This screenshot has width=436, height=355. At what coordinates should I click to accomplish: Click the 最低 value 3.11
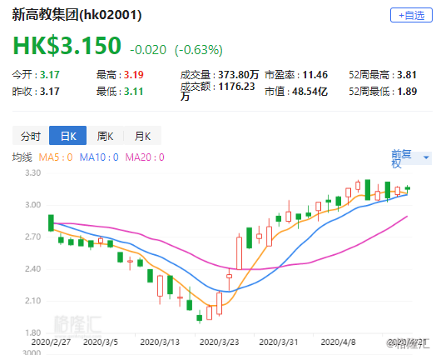[133, 92]
